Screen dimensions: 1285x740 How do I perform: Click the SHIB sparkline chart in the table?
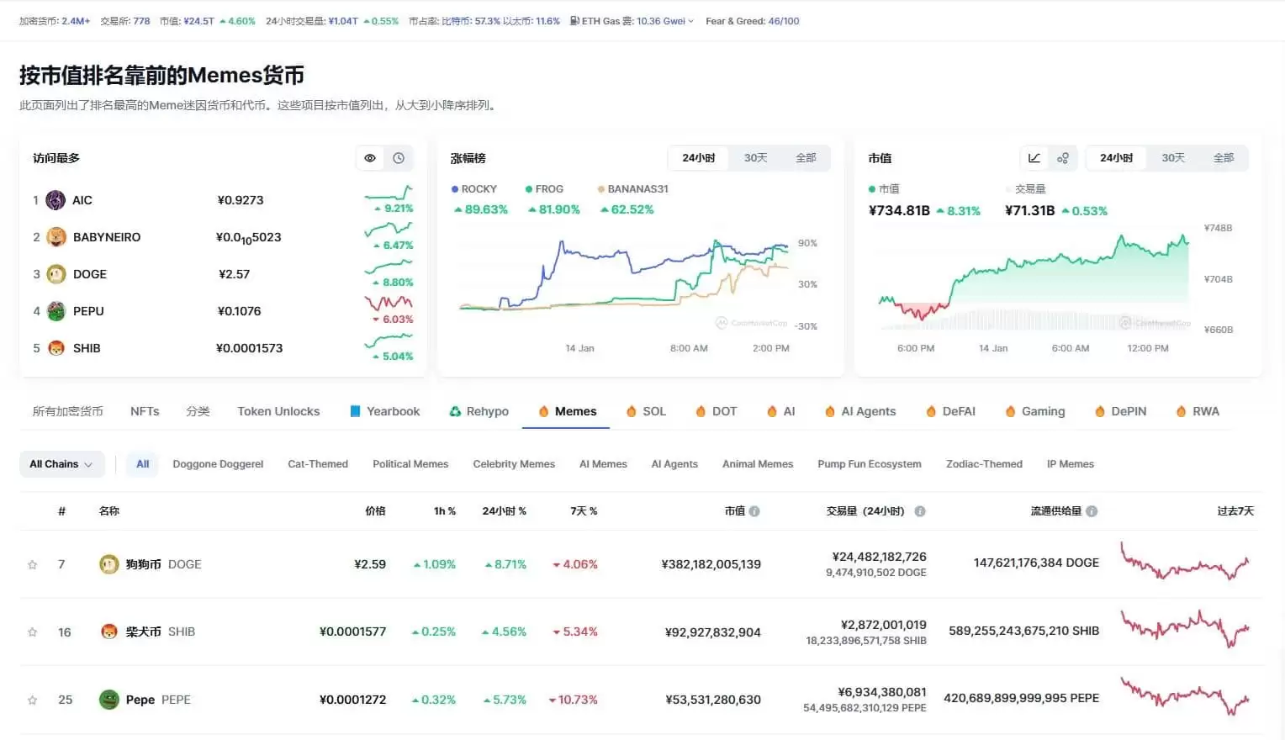[x=1184, y=632]
